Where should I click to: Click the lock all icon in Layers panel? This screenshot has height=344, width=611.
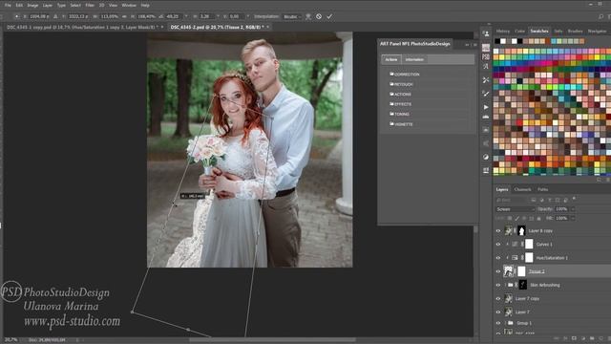point(538,219)
